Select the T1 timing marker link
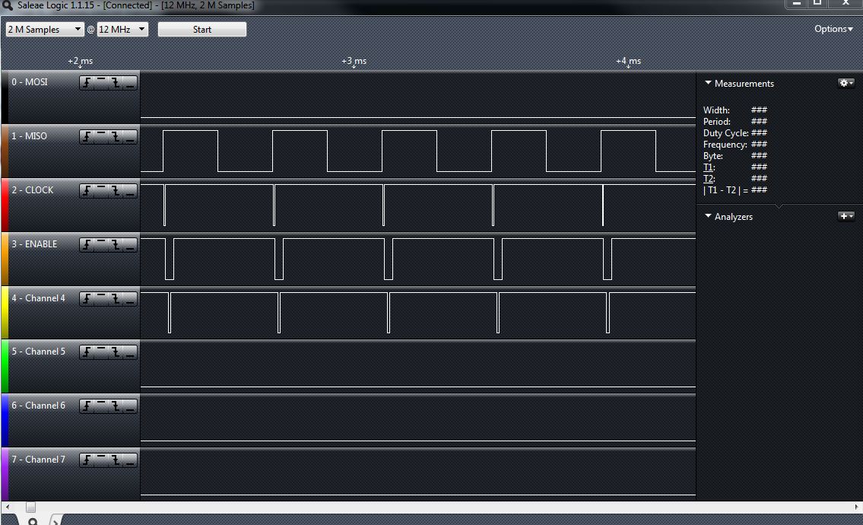The width and height of the screenshot is (863, 525). 709,167
